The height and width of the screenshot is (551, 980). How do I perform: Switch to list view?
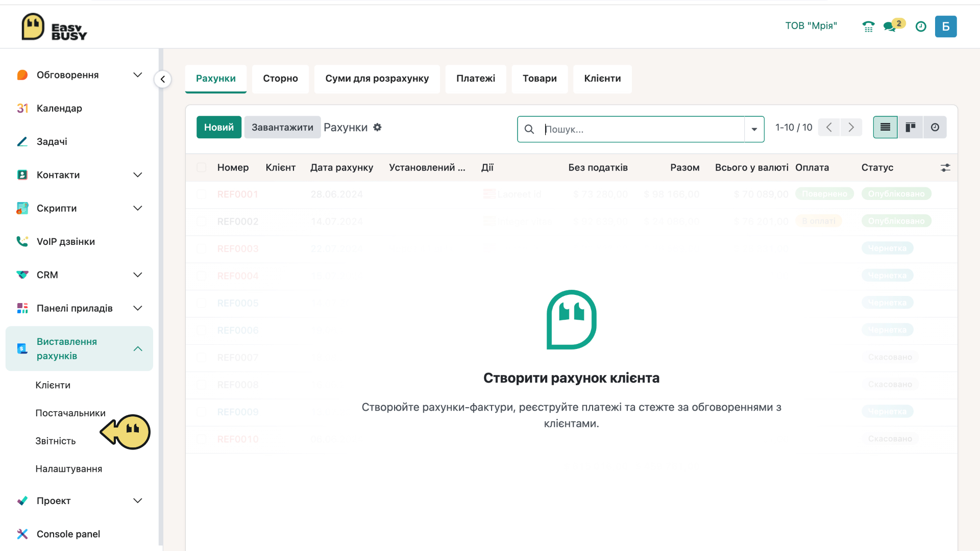click(x=885, y=127)
